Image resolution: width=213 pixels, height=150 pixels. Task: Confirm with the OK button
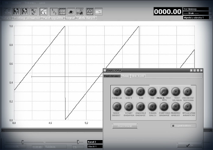189,145
